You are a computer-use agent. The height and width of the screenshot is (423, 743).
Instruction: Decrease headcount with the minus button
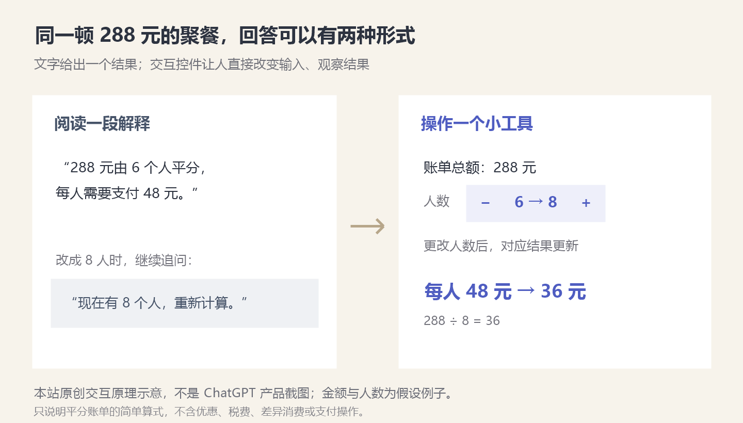[x=485, y=203]
